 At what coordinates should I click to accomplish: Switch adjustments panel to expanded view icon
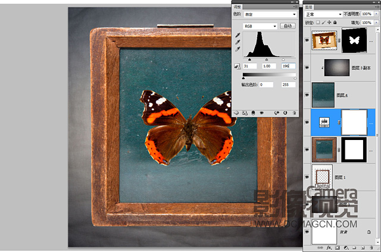pos(245,113)
